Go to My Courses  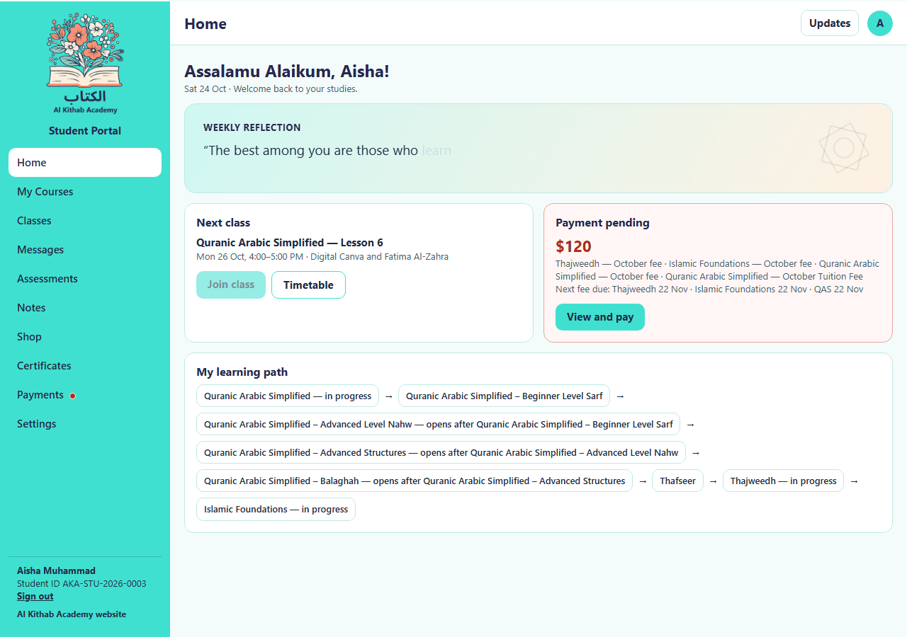85,192
